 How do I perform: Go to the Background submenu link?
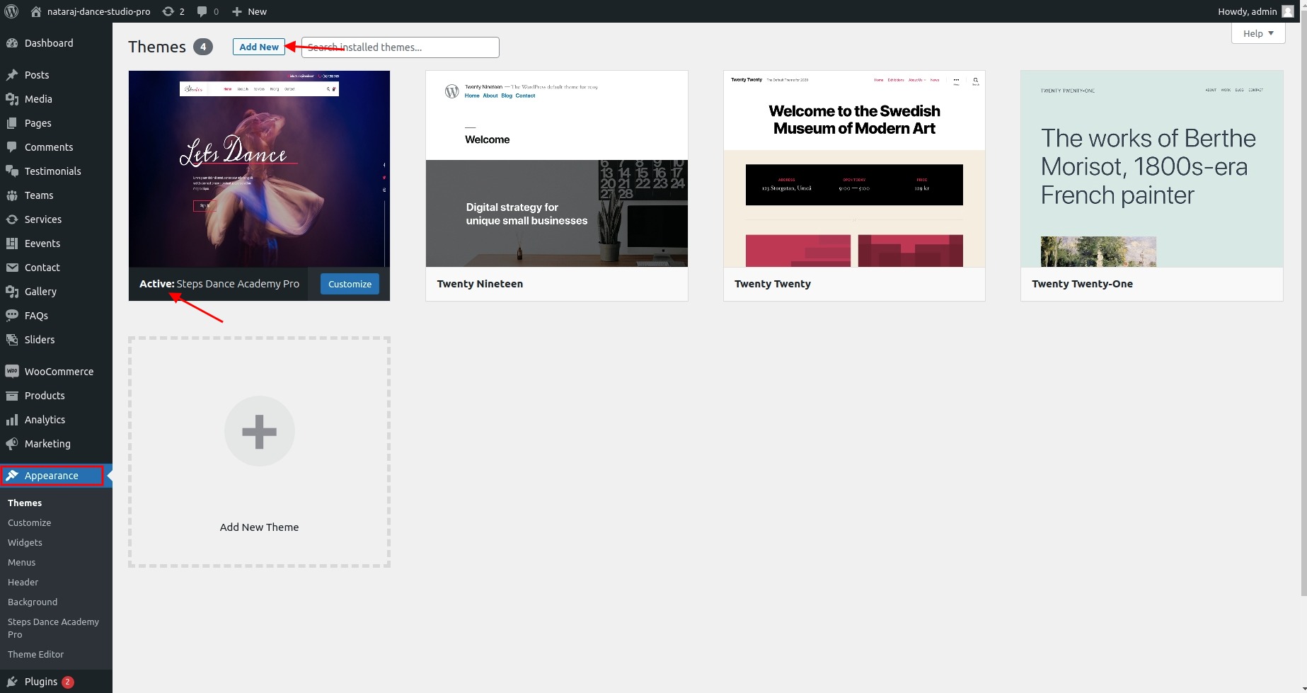(x=33, y=602)
